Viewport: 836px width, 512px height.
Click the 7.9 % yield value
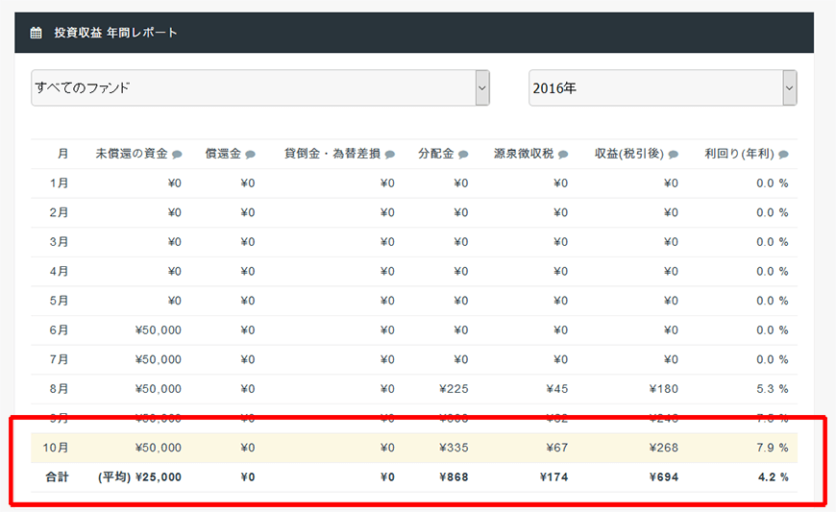pos(773,448)
